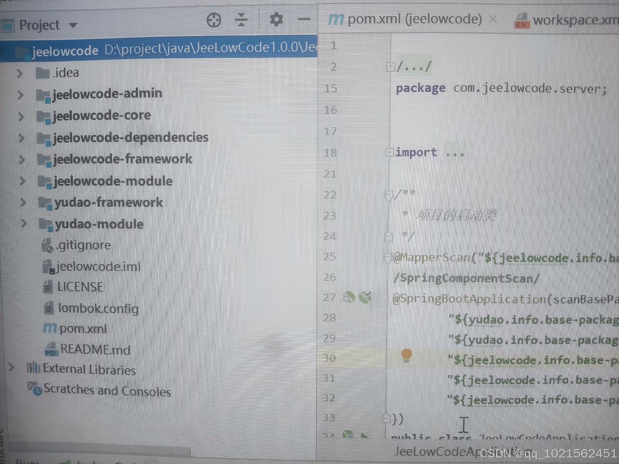619x464 pixels.
Task: Unfold the collapsed header comment at line 2
Action: click(390, 67)
